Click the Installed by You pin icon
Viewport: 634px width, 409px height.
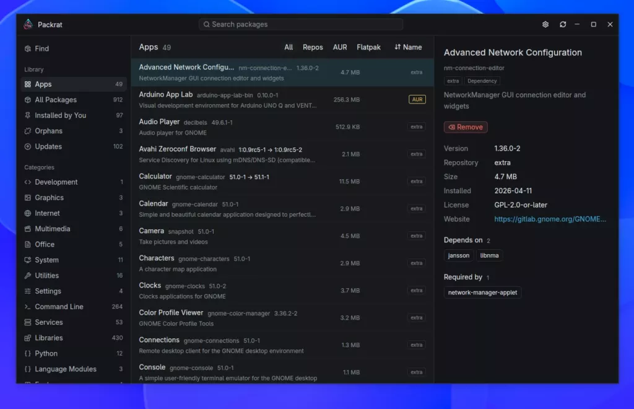point(27,115)
